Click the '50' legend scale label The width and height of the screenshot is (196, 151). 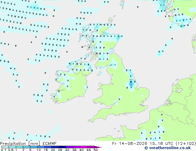pos(96,150)
